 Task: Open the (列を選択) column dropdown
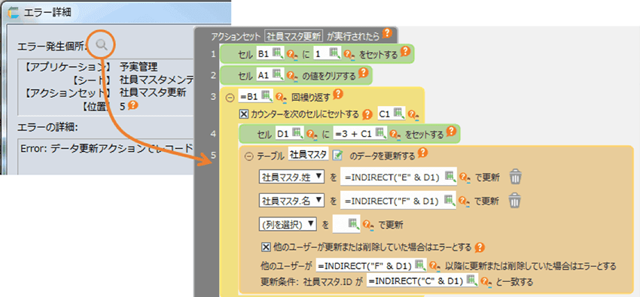[x=288, y=223]
